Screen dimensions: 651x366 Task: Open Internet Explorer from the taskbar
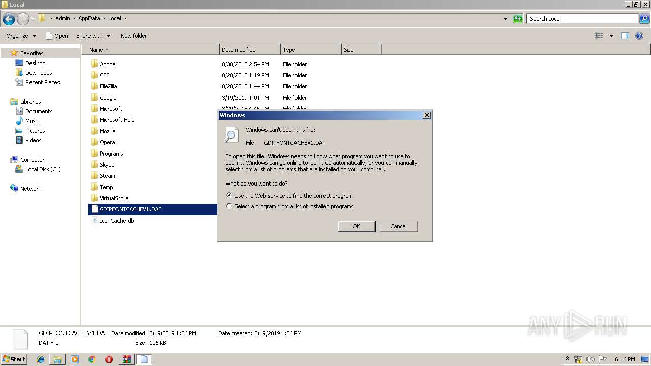[x=41, y=359]
